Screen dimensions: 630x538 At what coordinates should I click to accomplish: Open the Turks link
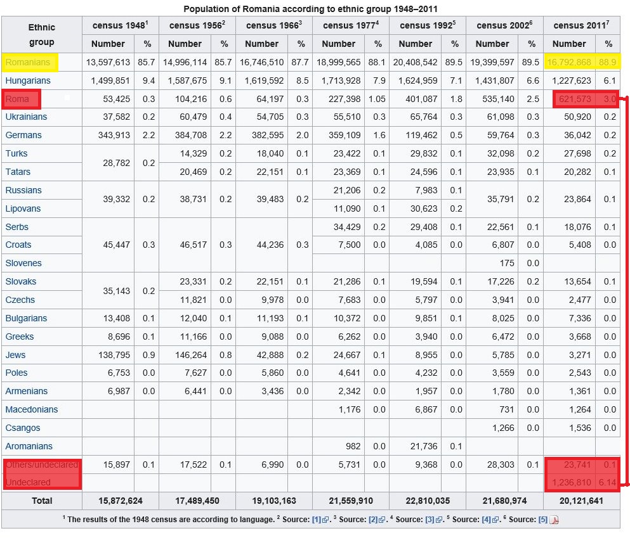click(16, 153)
